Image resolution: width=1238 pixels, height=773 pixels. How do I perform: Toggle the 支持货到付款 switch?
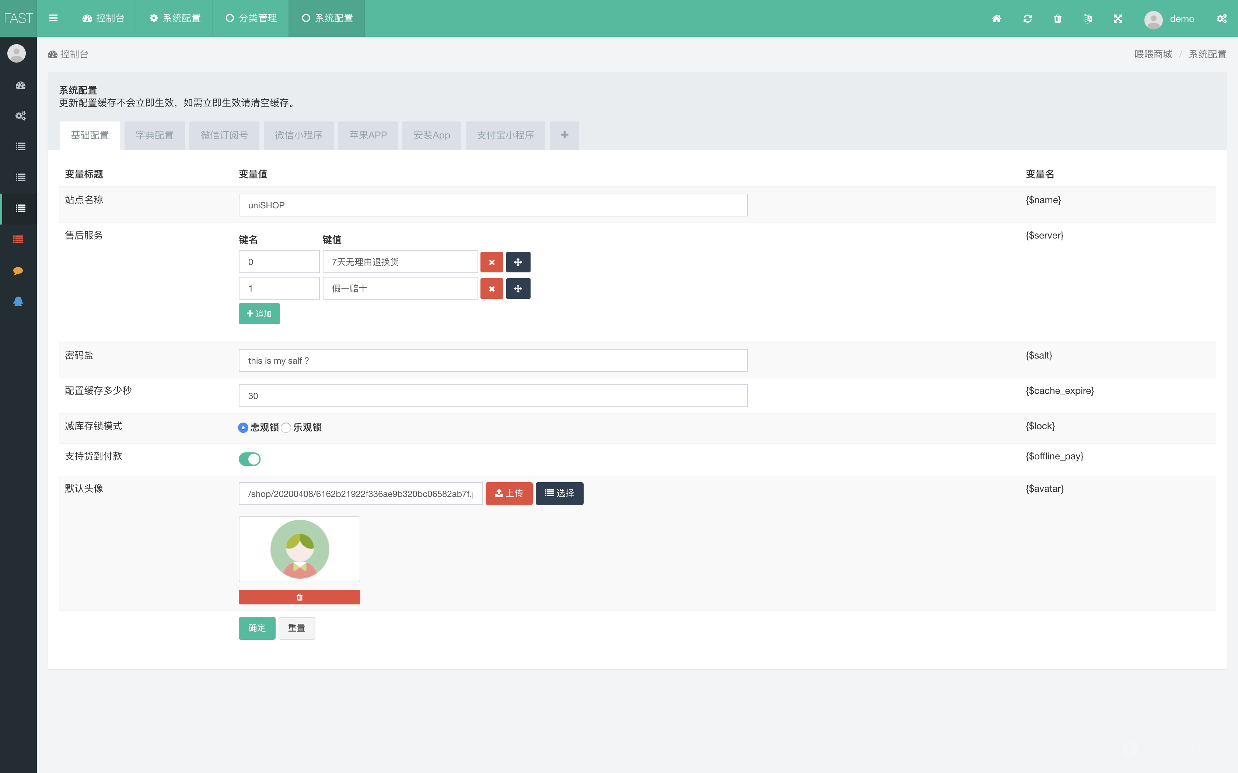250,459
